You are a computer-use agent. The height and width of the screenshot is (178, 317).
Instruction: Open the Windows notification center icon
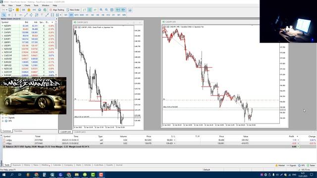(x=312, y=175)
